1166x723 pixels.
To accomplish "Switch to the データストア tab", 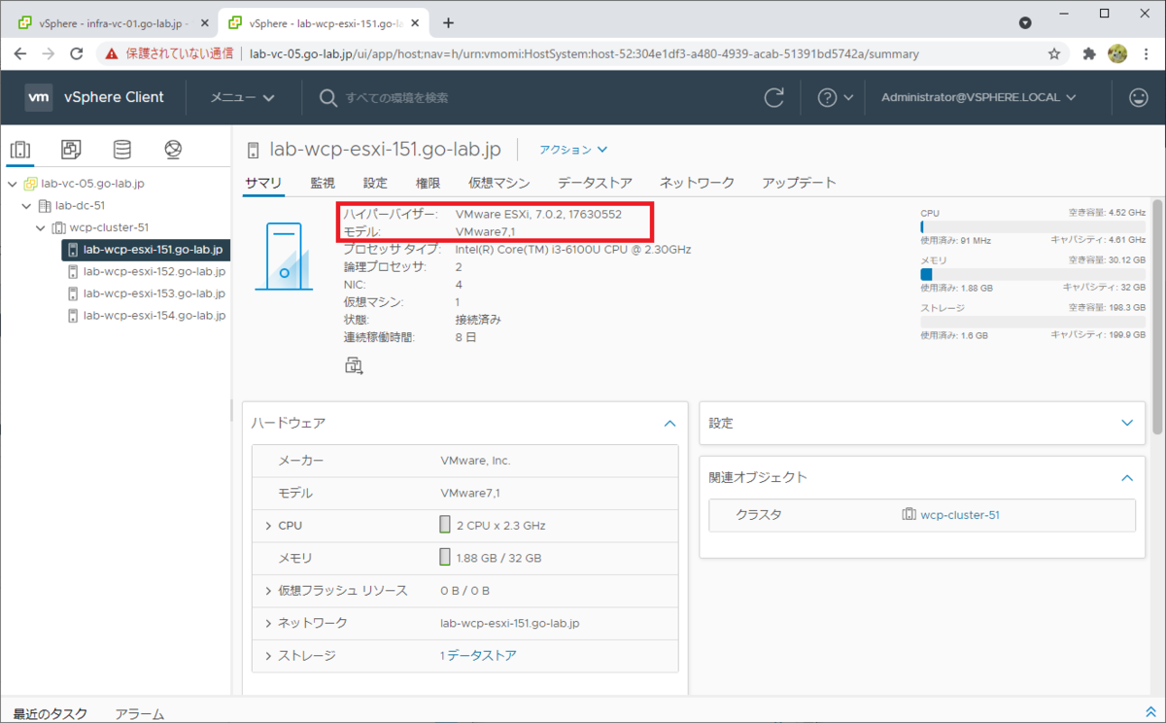I will point(595,183).
